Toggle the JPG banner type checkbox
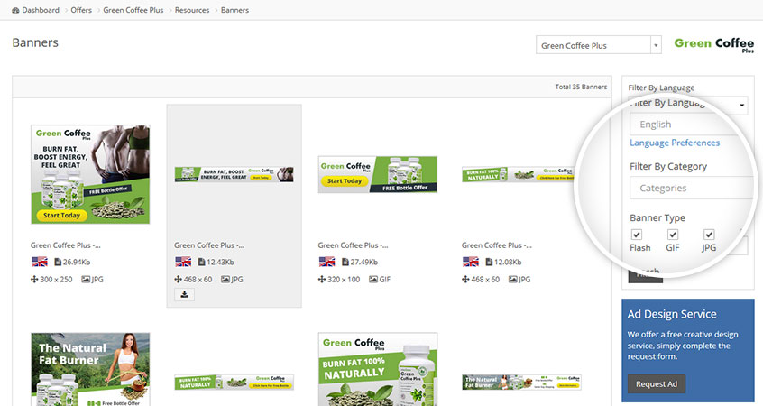763x406 pixels. point(709,235)
